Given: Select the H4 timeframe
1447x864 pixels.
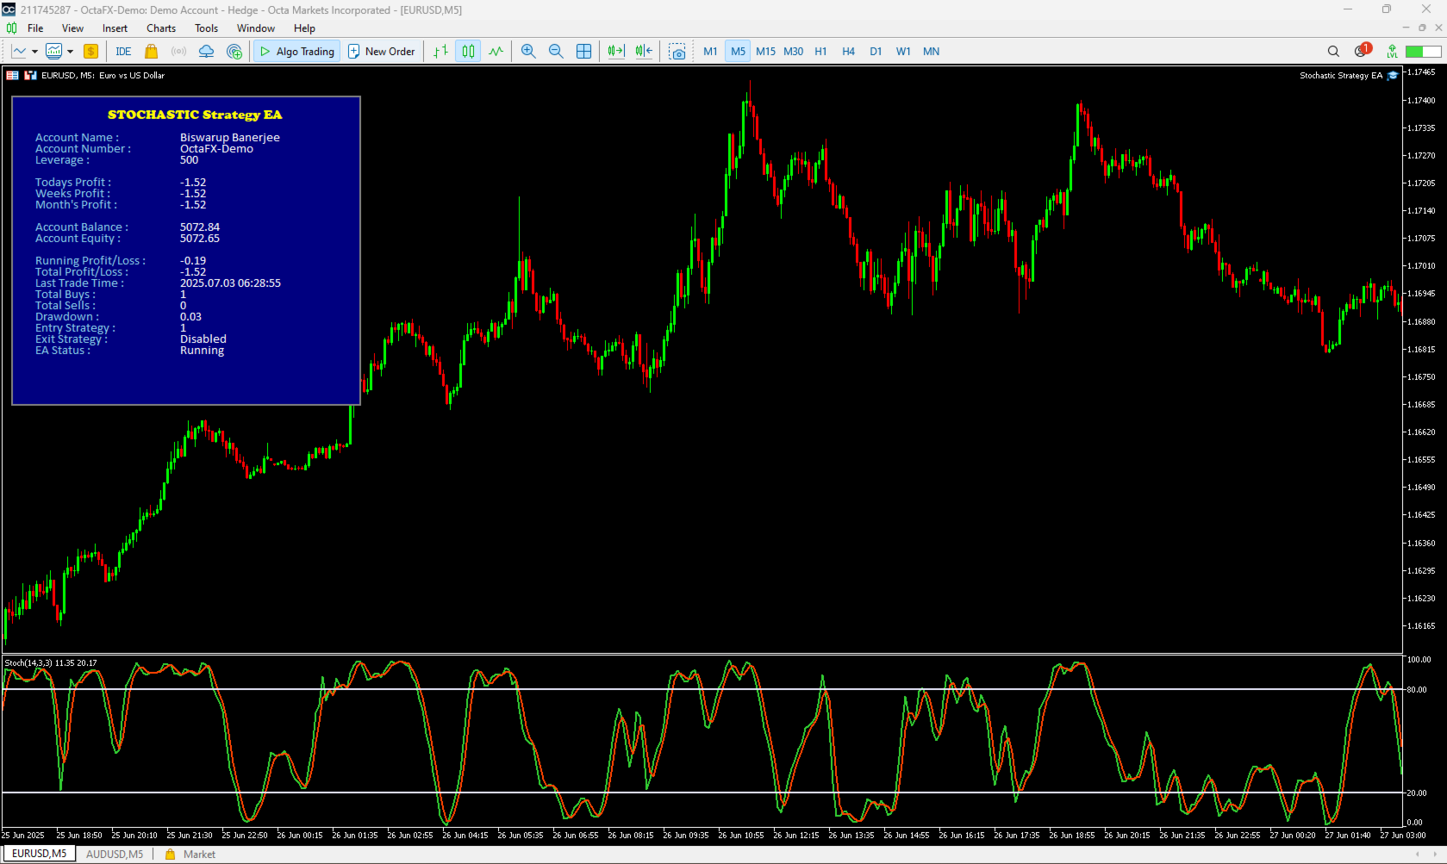Looking at the screenshot, I should click(x=848, y=52).
